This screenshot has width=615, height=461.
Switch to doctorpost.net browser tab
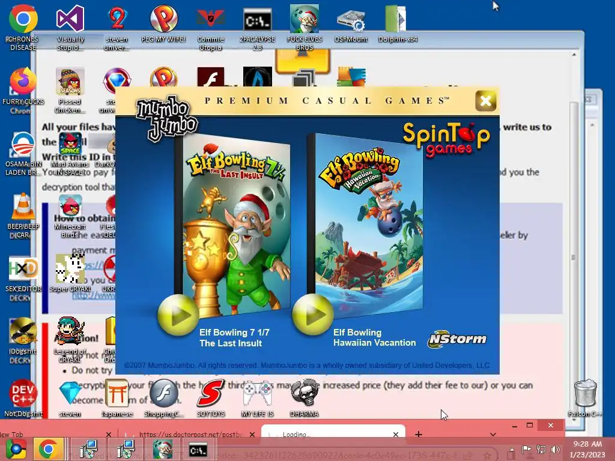tap(191, 435)
